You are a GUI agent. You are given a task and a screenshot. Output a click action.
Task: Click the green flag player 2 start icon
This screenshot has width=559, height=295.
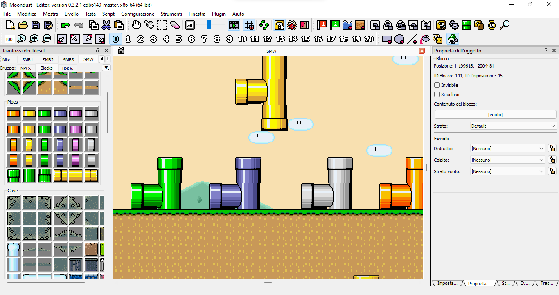pyautogui.click(x=335, y=25)
